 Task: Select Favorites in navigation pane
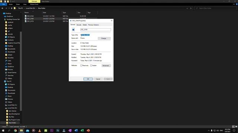(x=10, y=58)
